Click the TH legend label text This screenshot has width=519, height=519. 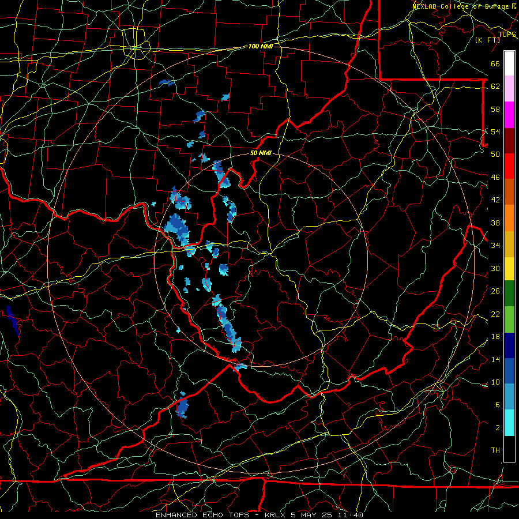pyautogui.click(x=495, y=450)
